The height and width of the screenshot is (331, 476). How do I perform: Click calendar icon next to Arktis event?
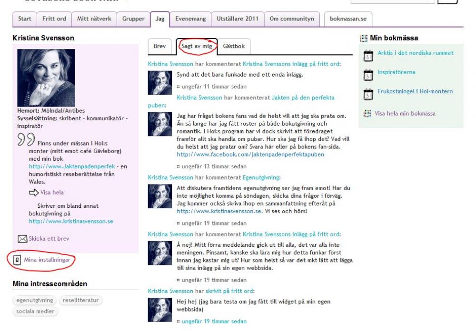tap(368, 56)
